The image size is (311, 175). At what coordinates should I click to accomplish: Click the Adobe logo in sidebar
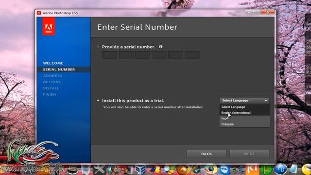(x=49, y=26)
